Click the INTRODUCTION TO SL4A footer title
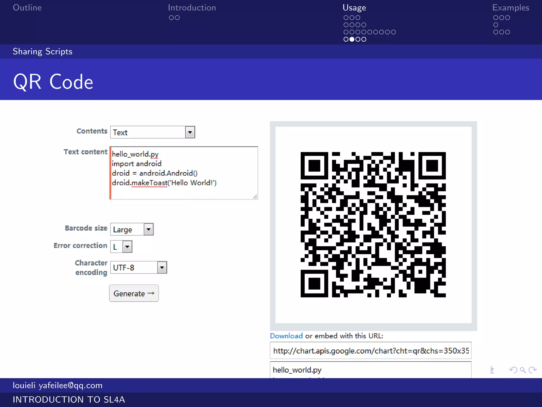The image size is (542, 407). [x=69, y=400]
